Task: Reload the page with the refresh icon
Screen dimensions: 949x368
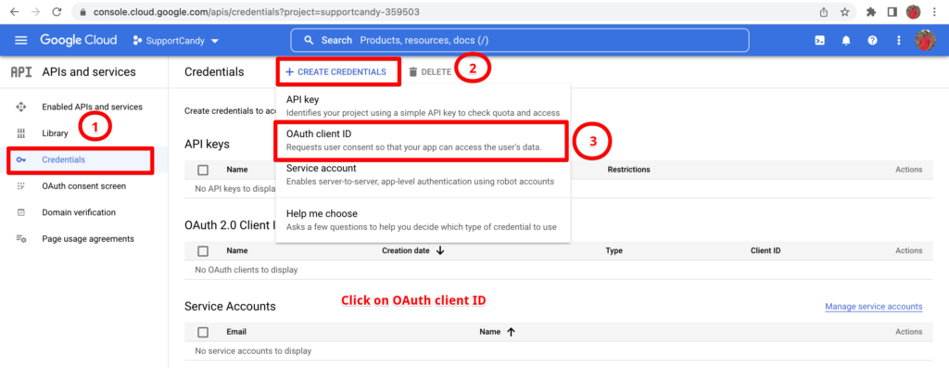Action: [x=57, y=11]
